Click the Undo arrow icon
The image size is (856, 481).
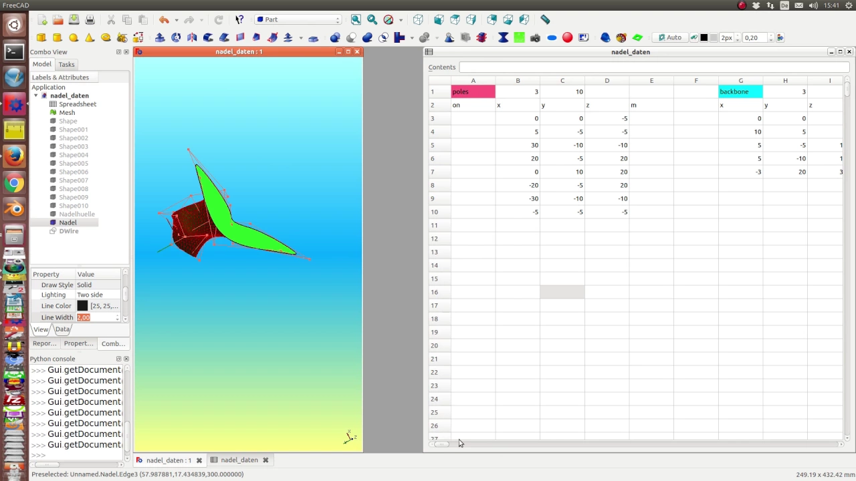(x=164, y=20)
